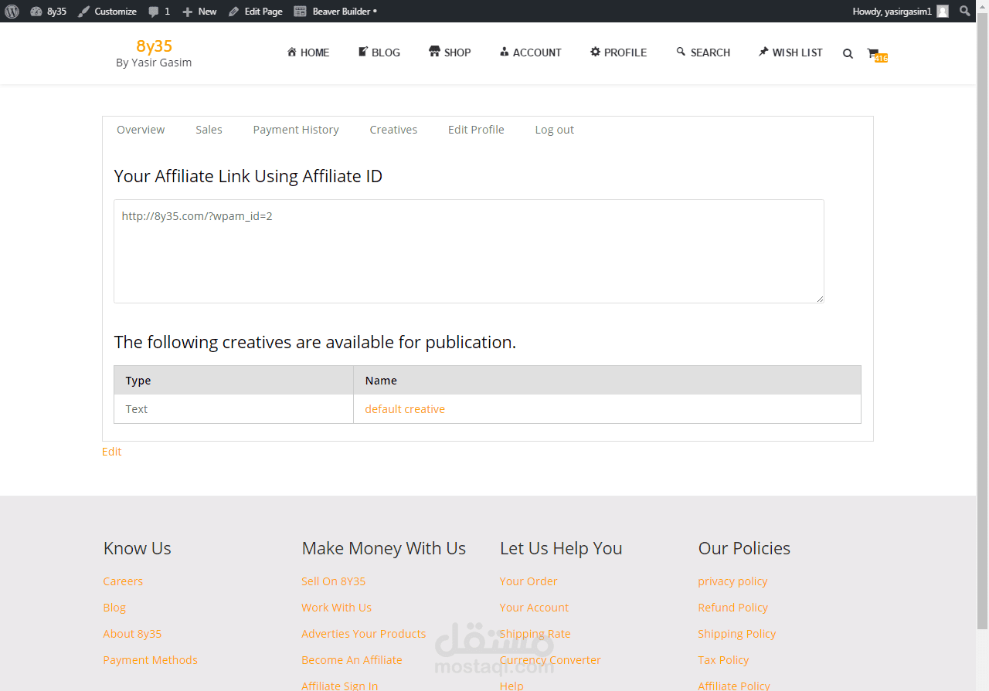Open WISH LIST in the navigation
Screen dimensions: 989x691
(x=790, y=53)
